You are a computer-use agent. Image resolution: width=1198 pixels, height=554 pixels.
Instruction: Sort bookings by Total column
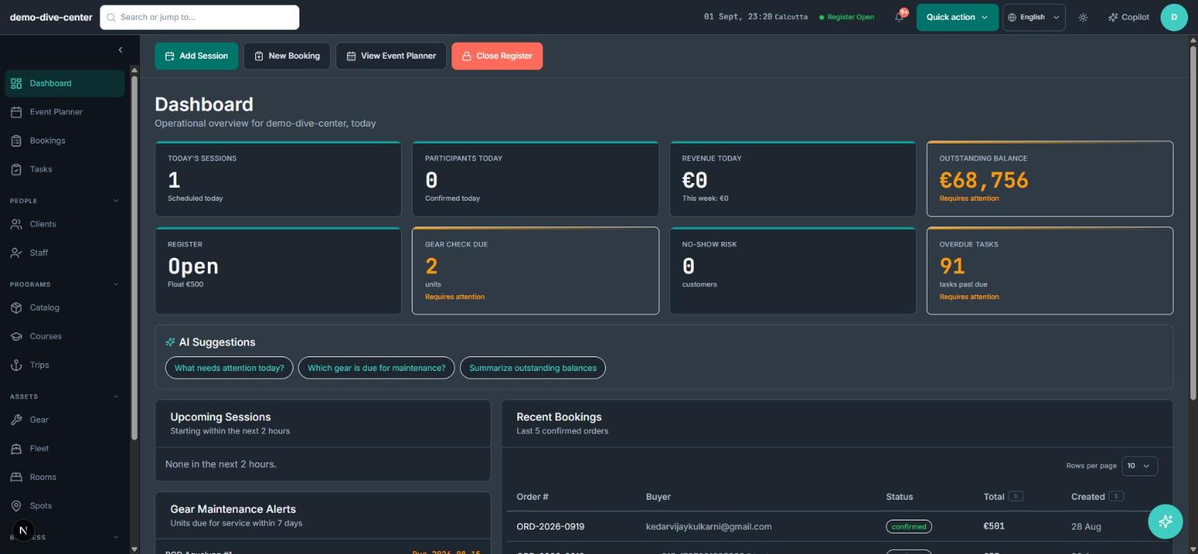tap(1015, 497)
